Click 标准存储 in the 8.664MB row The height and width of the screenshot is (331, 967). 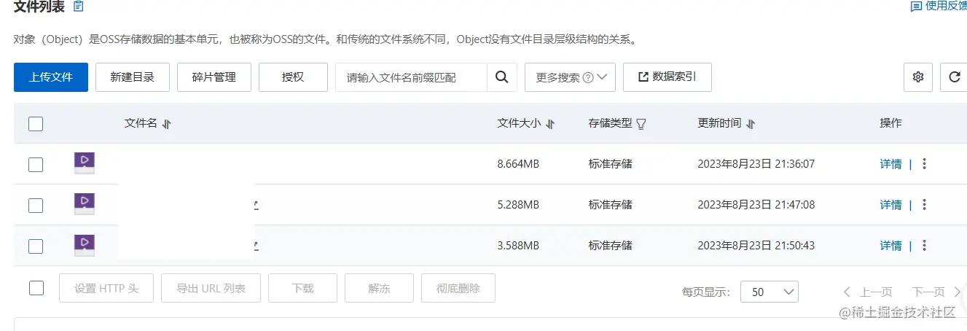pos(610,164)
